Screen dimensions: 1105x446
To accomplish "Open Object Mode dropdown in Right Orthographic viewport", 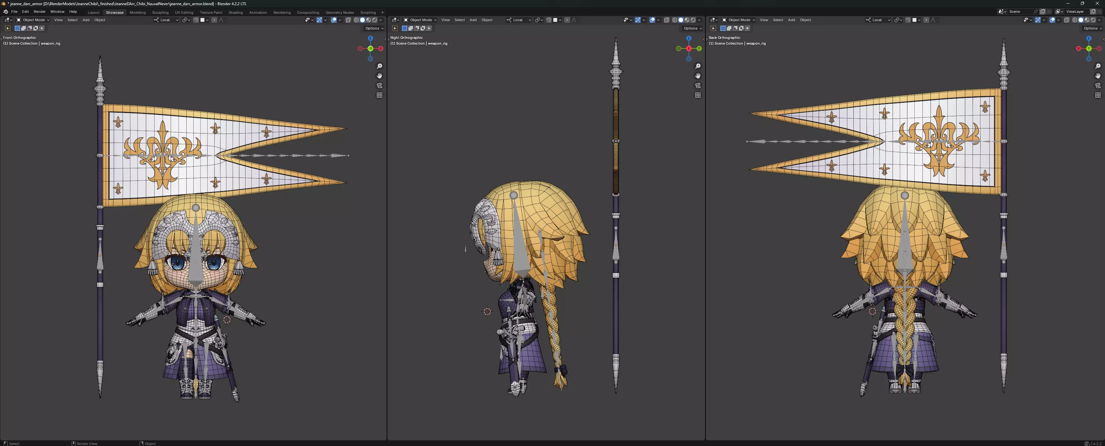I will (x=420, y=20).
